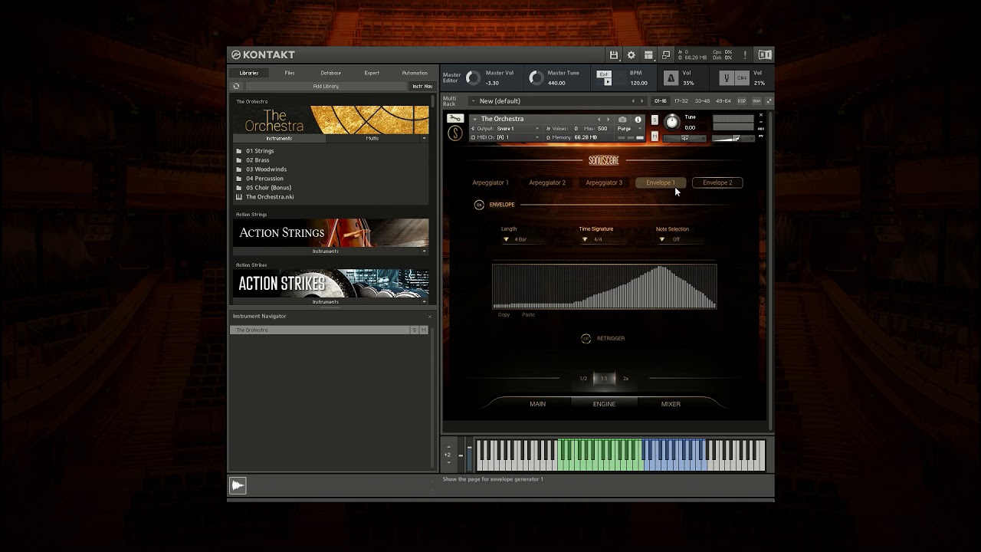Viewport: 981px width, 552px height.
Task: Solo The Orchestra instrument
Action: [655, 120]
